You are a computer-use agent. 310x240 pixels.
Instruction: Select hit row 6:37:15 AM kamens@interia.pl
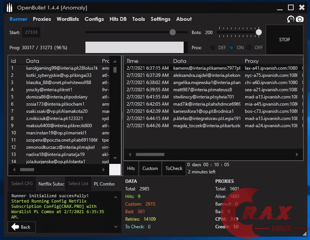click(214, 68)
